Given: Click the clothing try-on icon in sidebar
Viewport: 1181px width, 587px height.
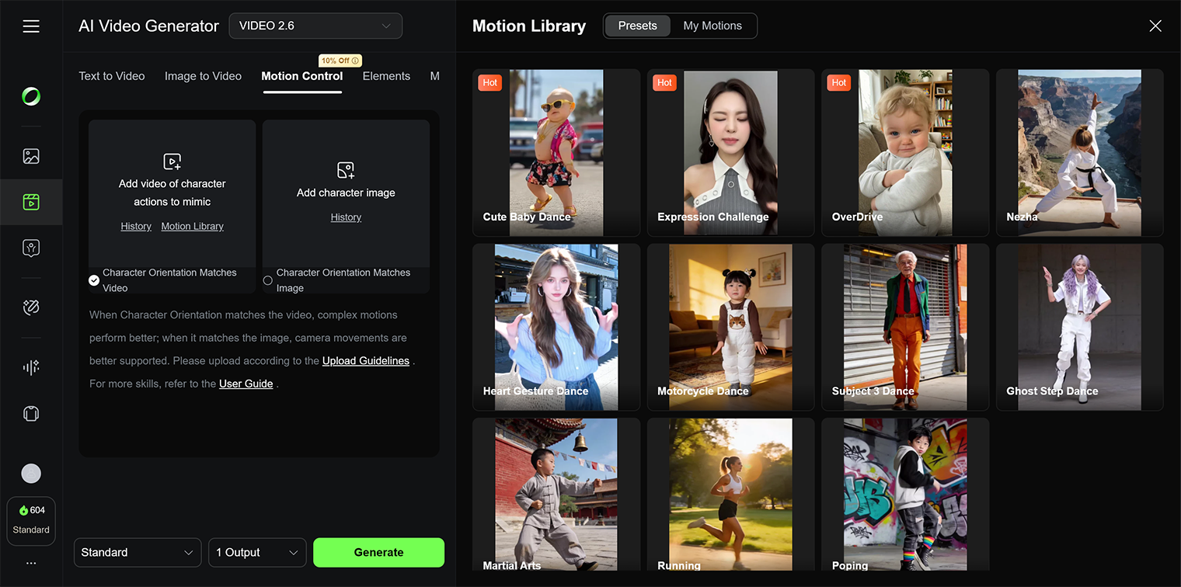Looking at the screenshot, I should pyautogui.click(x=31, y=413).
